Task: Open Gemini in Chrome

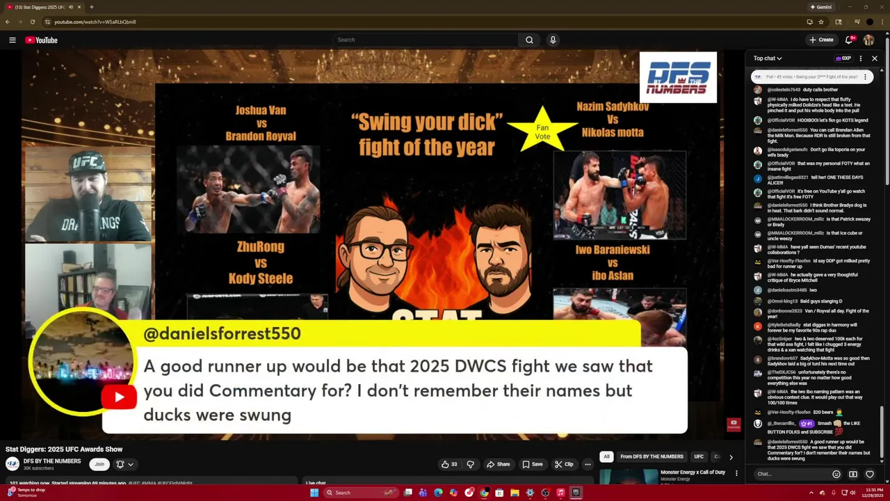Action: tap(821, 7)
